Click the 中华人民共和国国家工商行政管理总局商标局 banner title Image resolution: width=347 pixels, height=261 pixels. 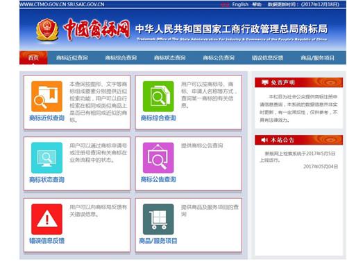pyautogui.click(x=231, y=29)
